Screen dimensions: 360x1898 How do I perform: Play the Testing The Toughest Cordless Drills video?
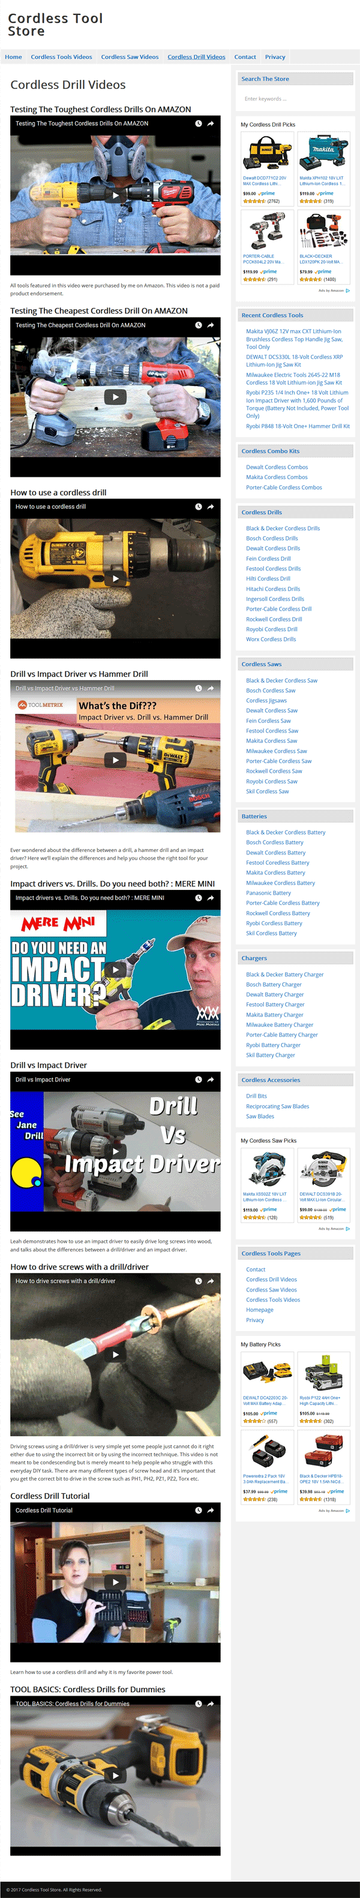115,195
